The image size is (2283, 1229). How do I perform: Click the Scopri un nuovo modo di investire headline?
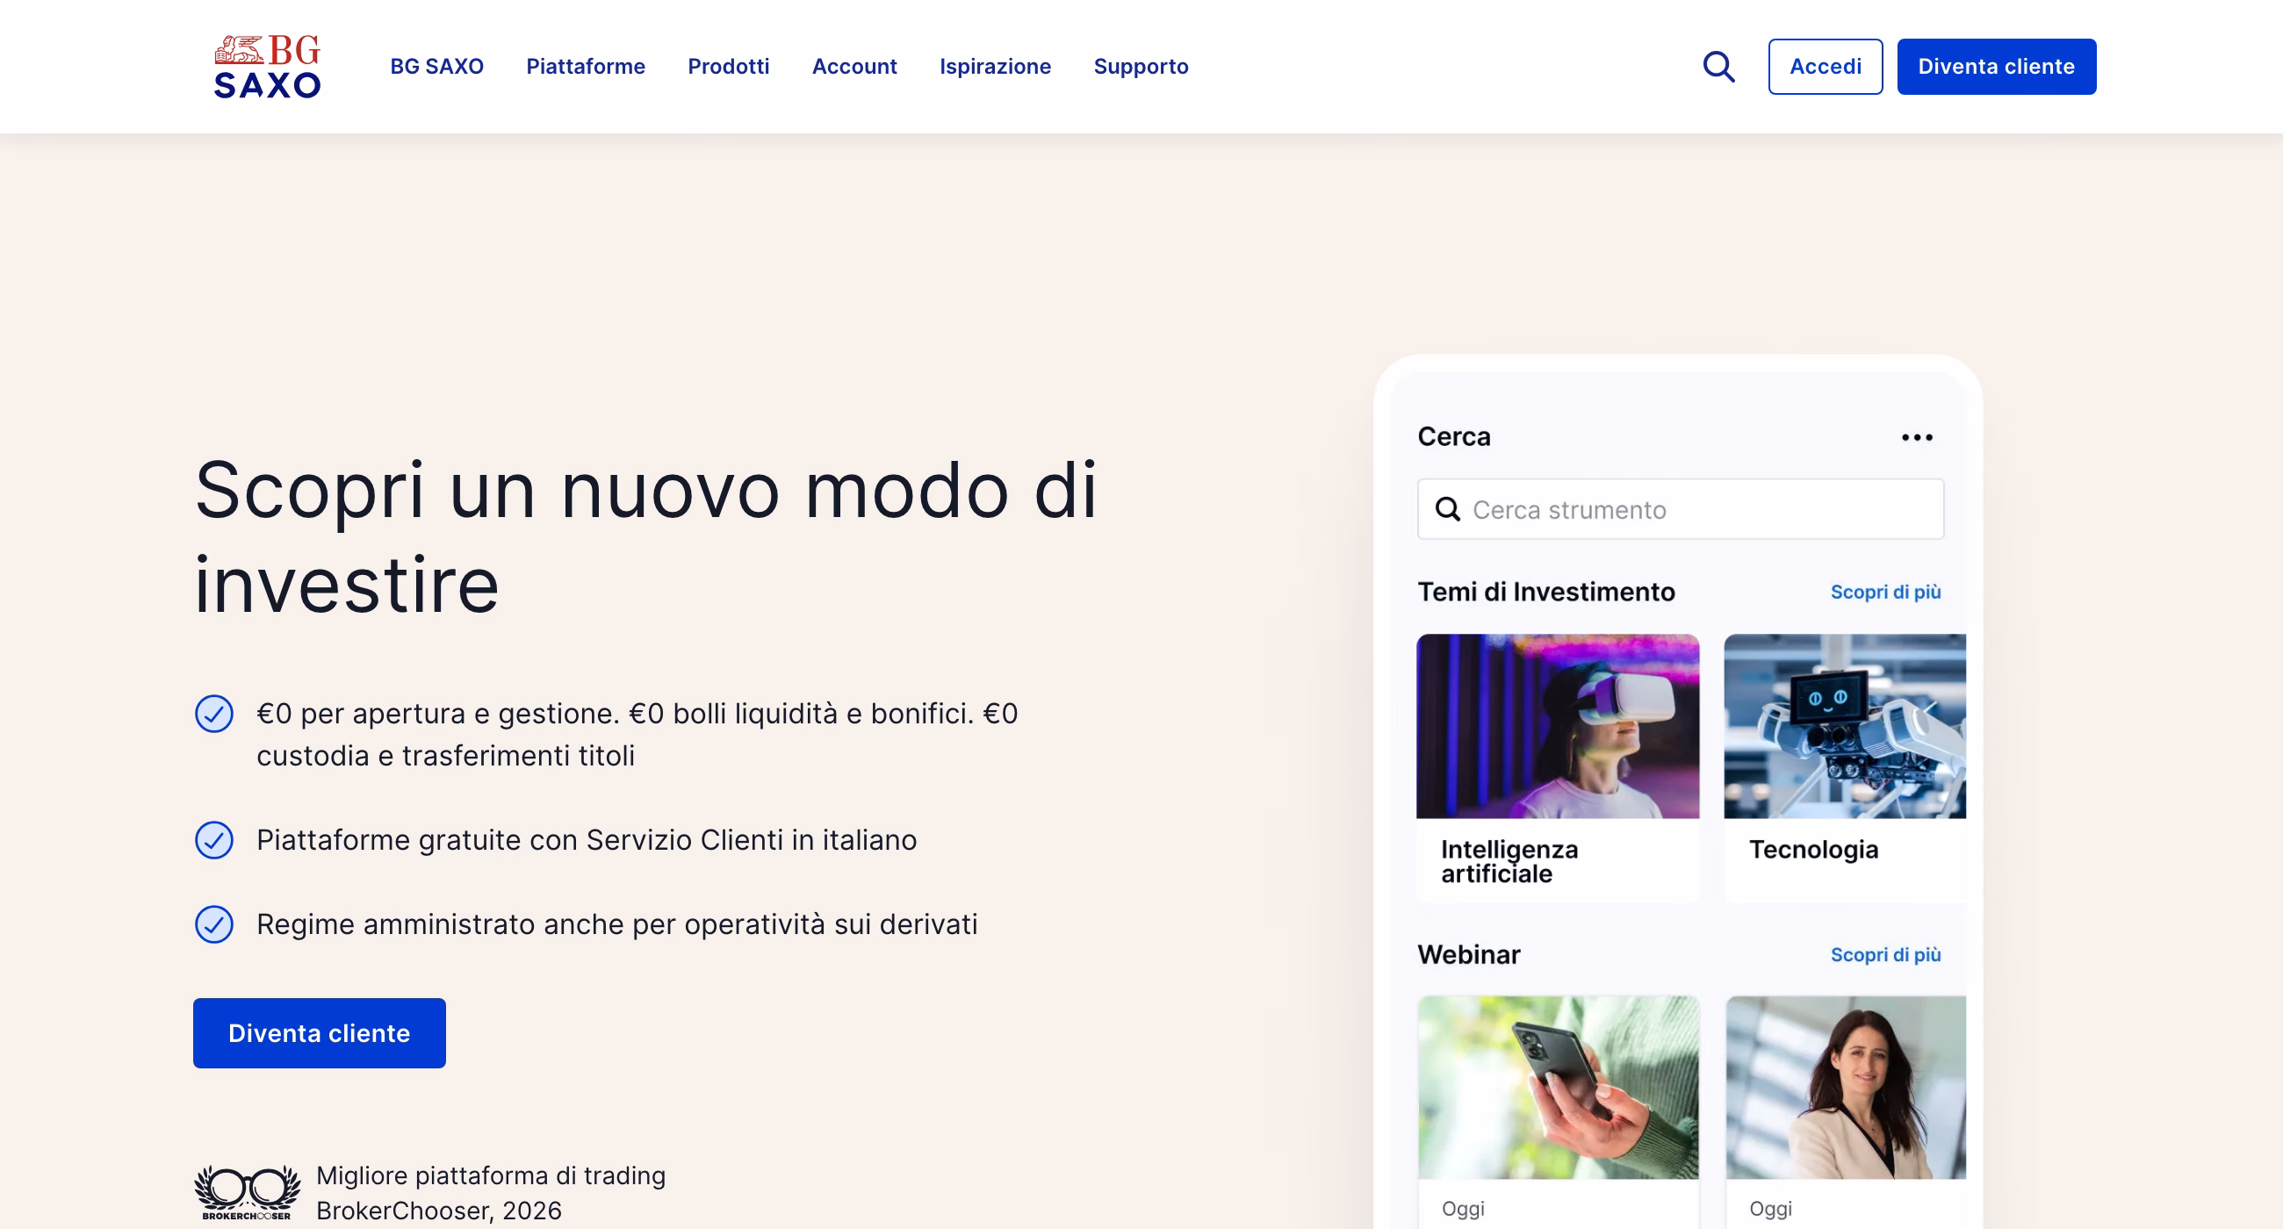click(x=645, y=537)
